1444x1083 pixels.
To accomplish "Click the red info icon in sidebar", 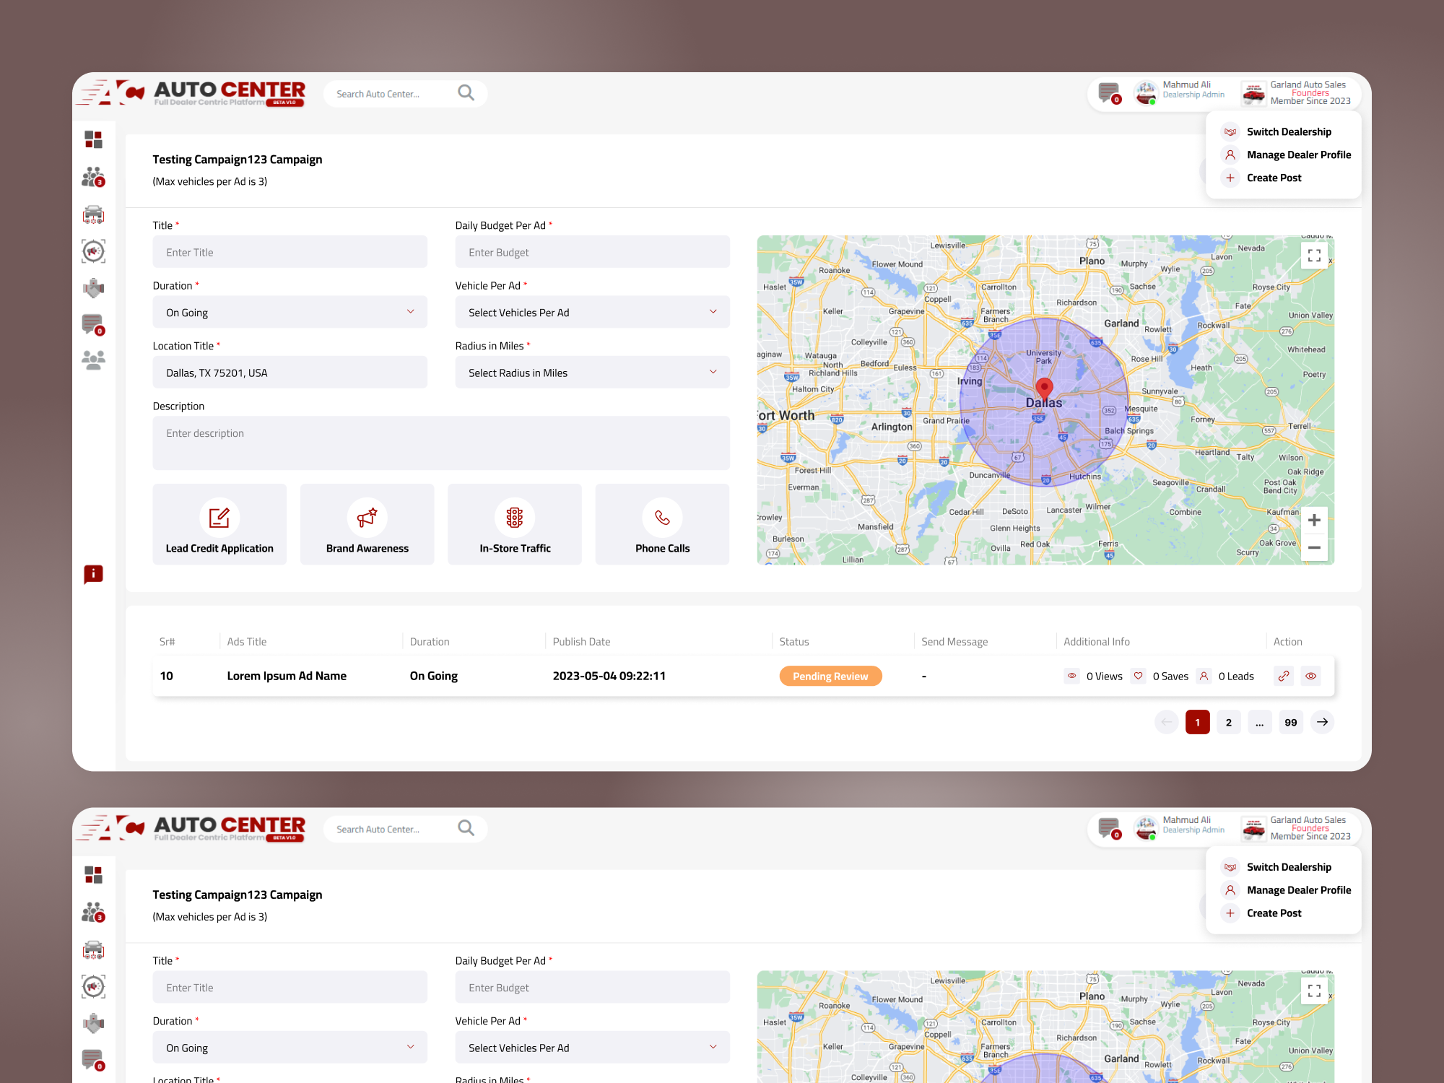I will tap(93, 574).
